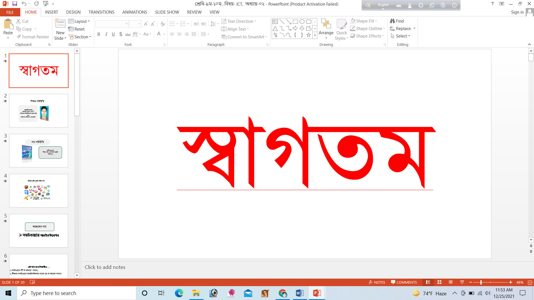Image resolution: width=534 pixels, height=300 pixels.
Task: Select the rectangle shape in shapes gallery
Action: (295, 22)
